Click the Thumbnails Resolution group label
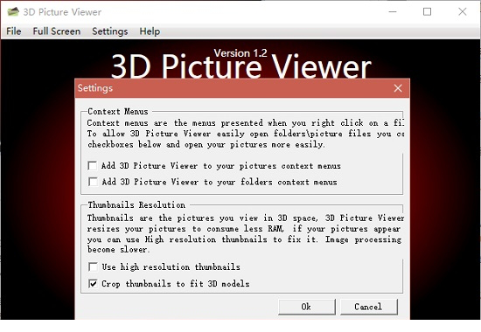Screen dimensions: 481x332 click(136, 204)
